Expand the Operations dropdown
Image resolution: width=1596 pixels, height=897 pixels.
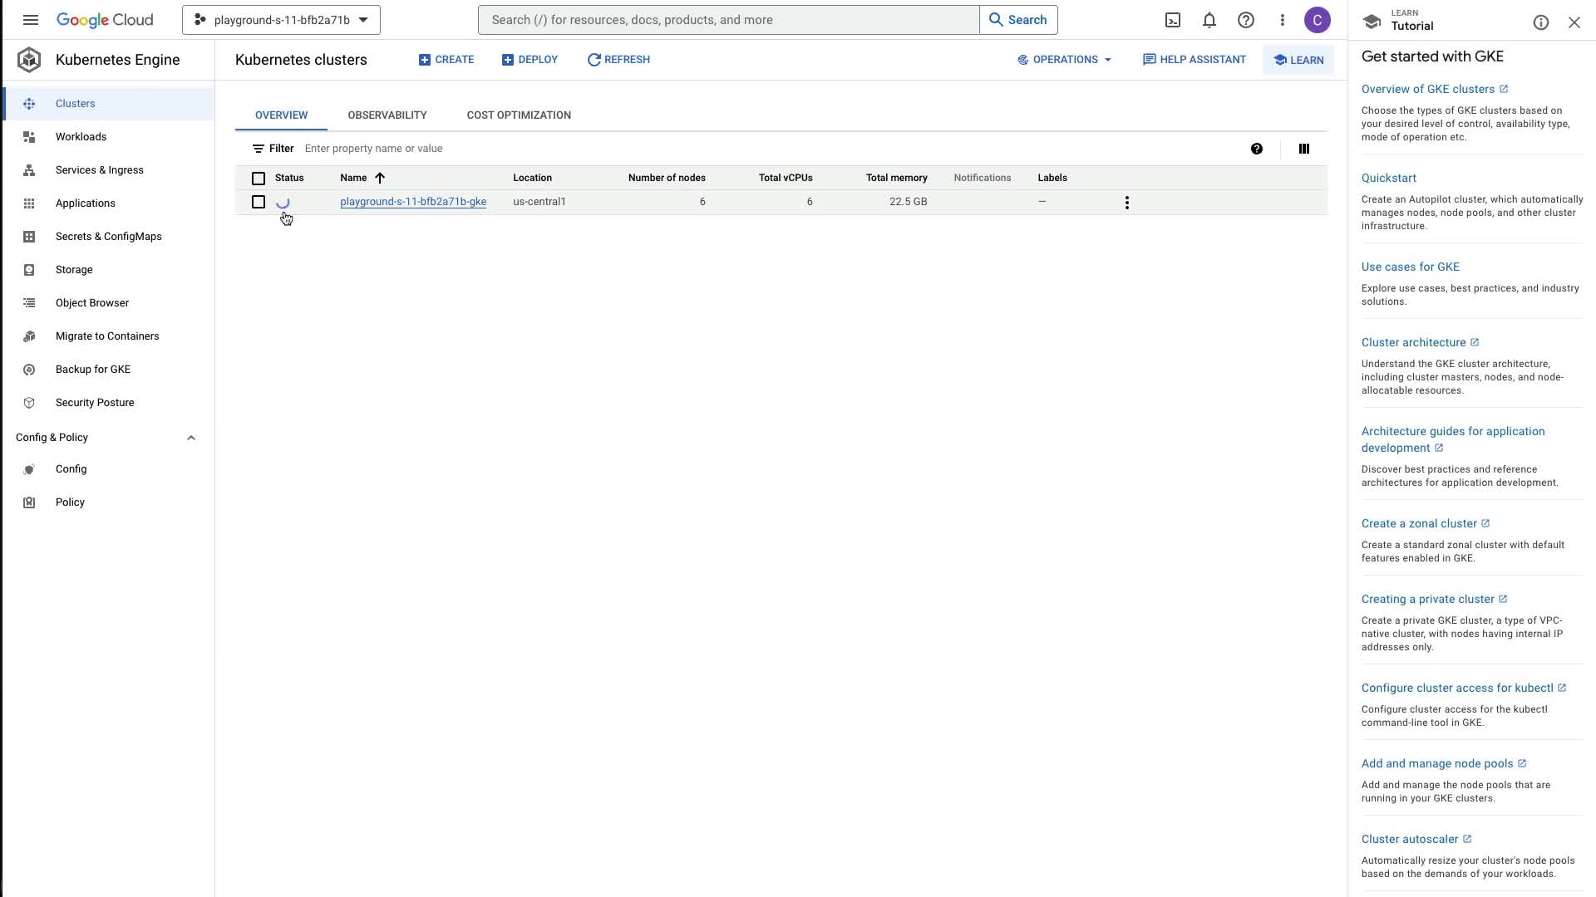[x=1064, y=60]
